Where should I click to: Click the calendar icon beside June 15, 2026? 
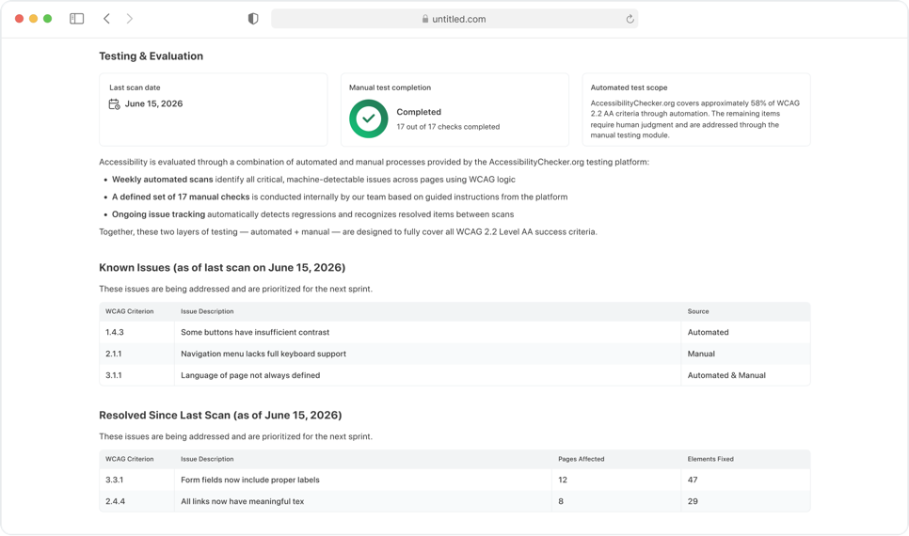(114, 103)
